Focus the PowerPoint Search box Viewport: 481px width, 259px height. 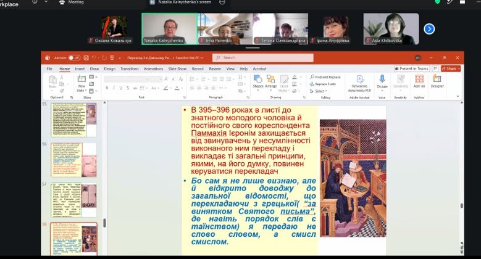(x=263, y=57)
